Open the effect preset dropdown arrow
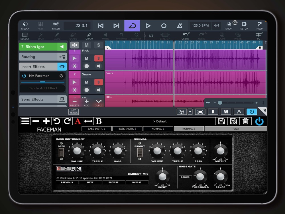Viewport: 285px width, 214px height. 190,112
